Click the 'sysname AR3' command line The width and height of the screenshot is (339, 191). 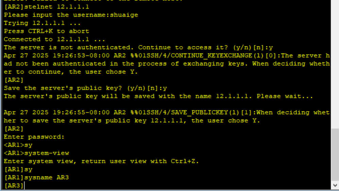(36, 178)
